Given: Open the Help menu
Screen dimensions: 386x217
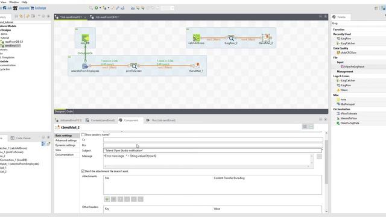Looking at the screenshot, I should (24, 2).
